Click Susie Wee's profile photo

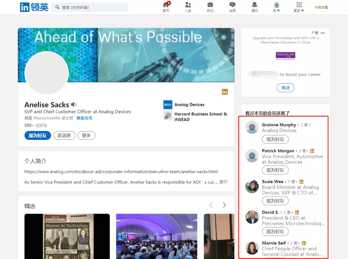click(252, 186)
